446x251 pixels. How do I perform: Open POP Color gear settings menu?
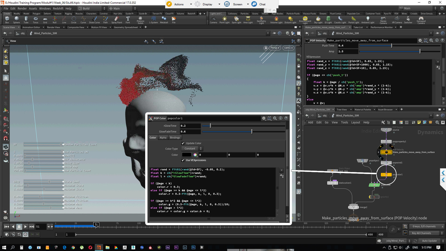point(264,118)
